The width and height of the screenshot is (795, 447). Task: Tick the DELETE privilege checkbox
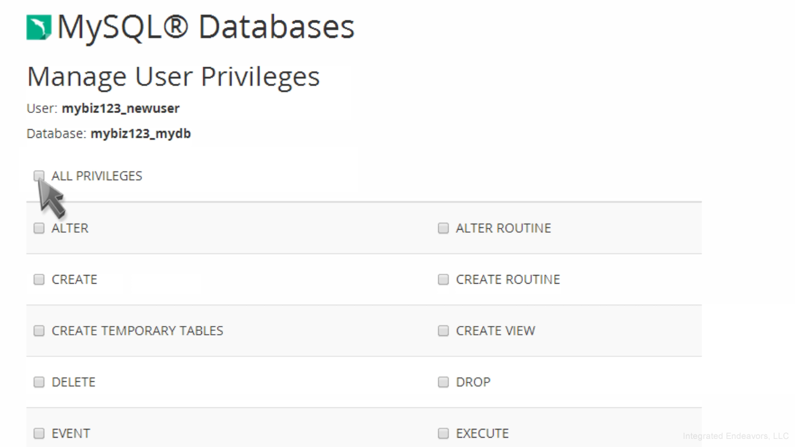tap(39, 382)
